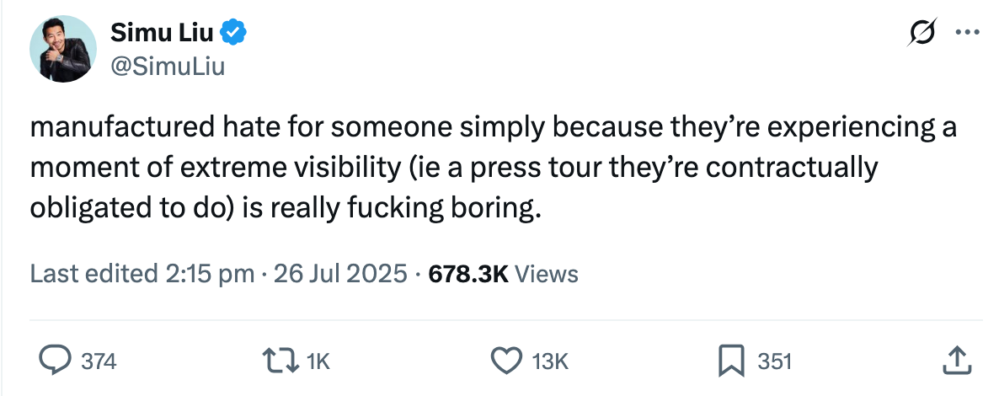View edit history via Last edited
This screenshot has height=396, width=999.
pos(94,274)
